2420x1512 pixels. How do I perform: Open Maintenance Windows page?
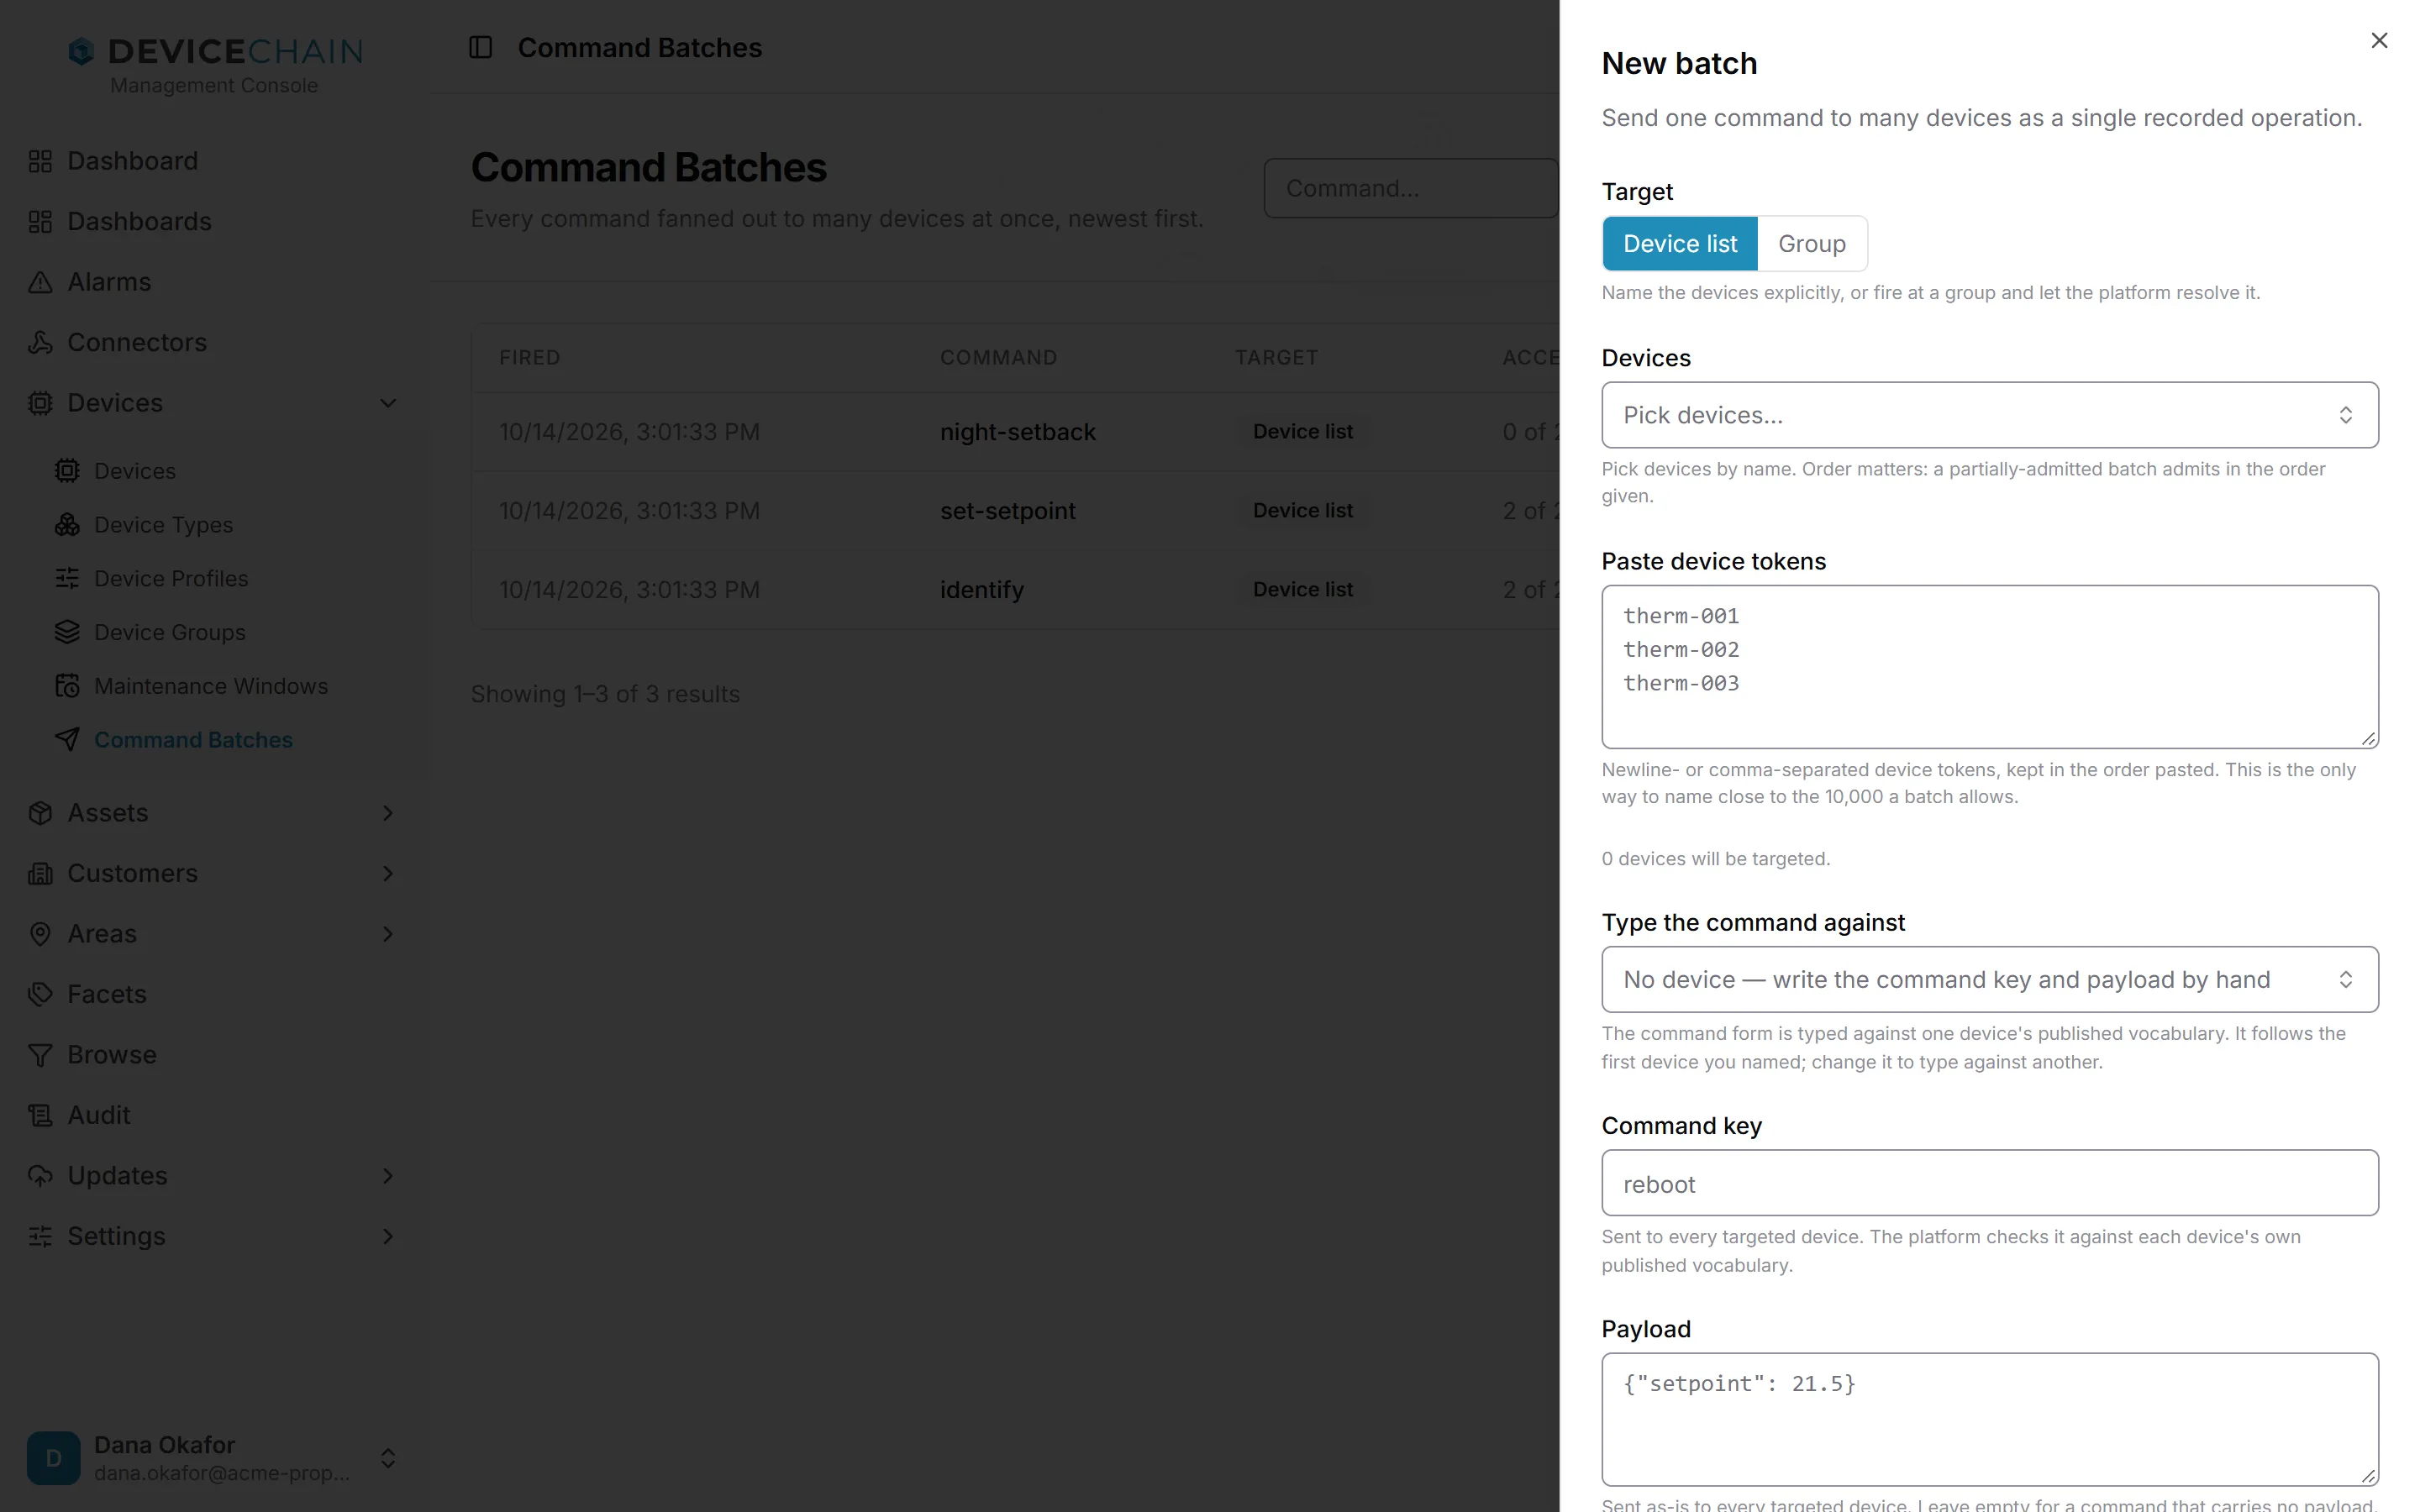click(211, 686)
